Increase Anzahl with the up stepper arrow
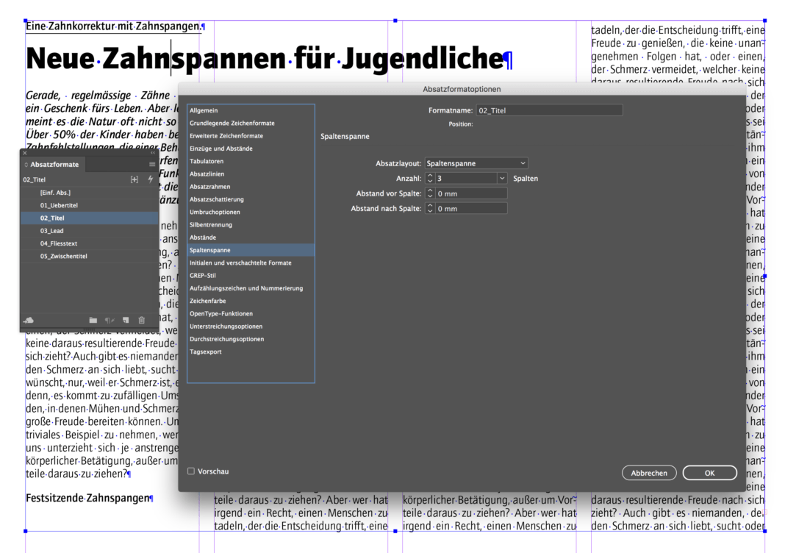Viewport: 785px width, 553px height. click(431, 176)
